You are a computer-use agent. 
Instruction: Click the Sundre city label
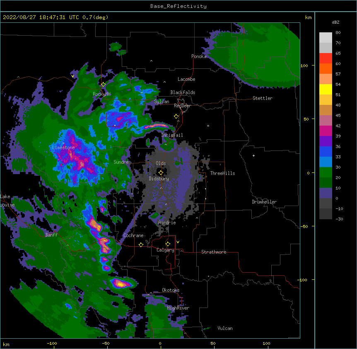click(x=121, y=162)
